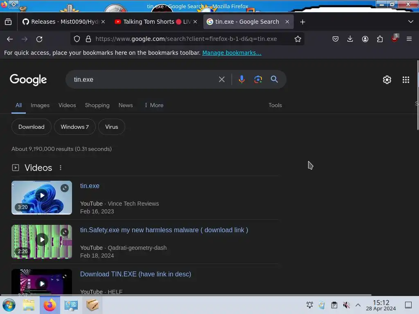Play the Download TIN.EXE video thumbnail
419x314 pixels.
click(x=42, y=282)
